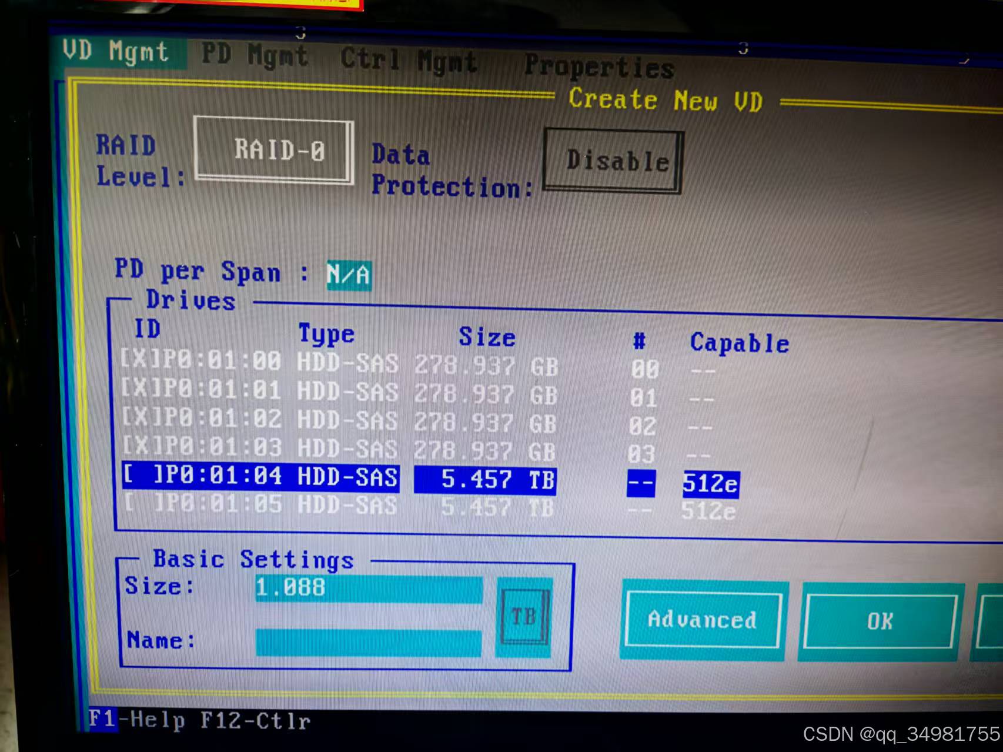
Task: Click the 278.937 GB size of drive P0:01:00
Action: point(486,366)
